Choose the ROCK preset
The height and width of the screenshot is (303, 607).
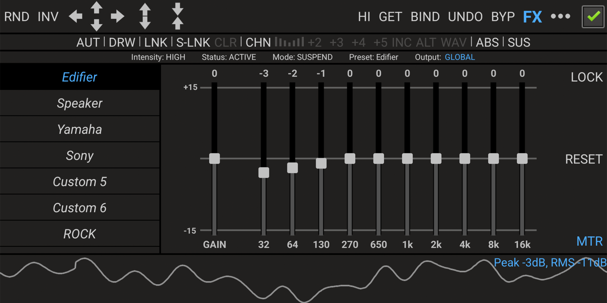coord(80,234)
